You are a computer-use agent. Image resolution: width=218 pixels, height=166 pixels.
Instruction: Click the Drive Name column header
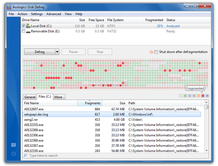[x=44, y=20]
